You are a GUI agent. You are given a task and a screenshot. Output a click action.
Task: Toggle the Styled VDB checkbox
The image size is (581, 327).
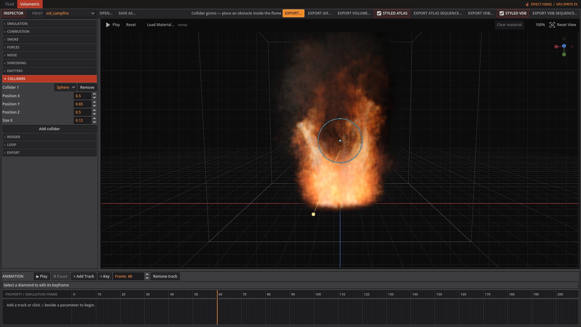[x=502, y=13]
